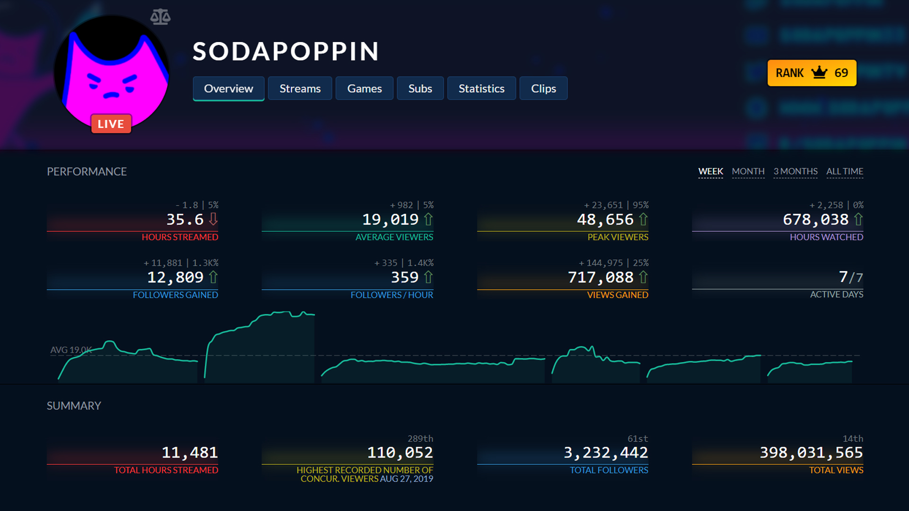Click the +144,975 | 25% change text
Image resolution: width=909 pixels, height=511 pixels.
coord(614,263)
